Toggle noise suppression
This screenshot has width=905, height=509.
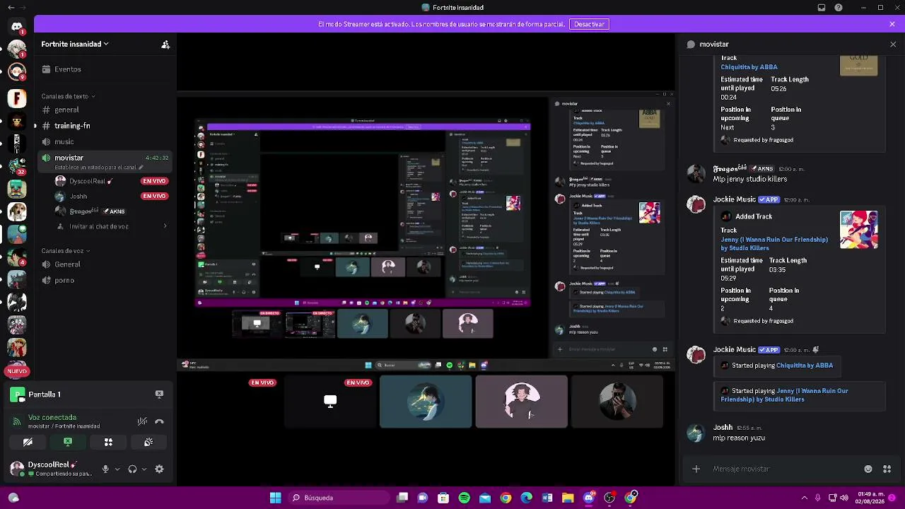(142, 421)
